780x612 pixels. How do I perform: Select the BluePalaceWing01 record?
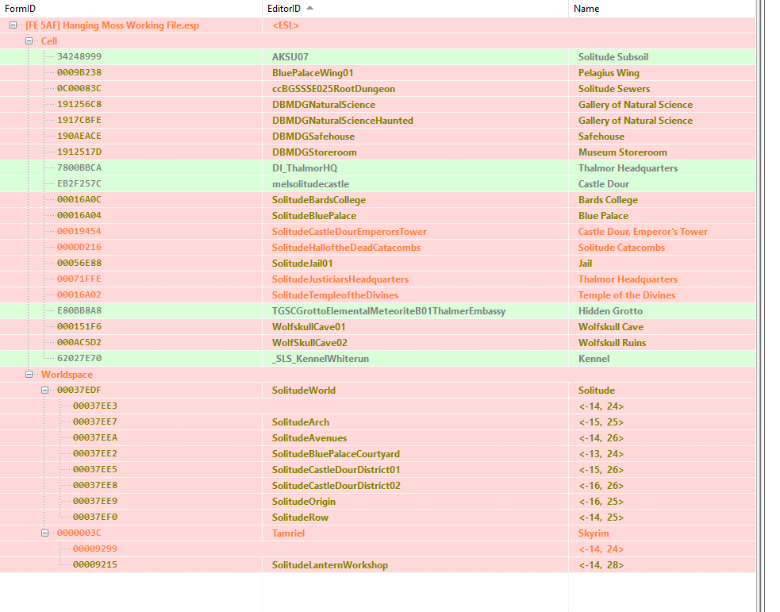click(378, 73)
